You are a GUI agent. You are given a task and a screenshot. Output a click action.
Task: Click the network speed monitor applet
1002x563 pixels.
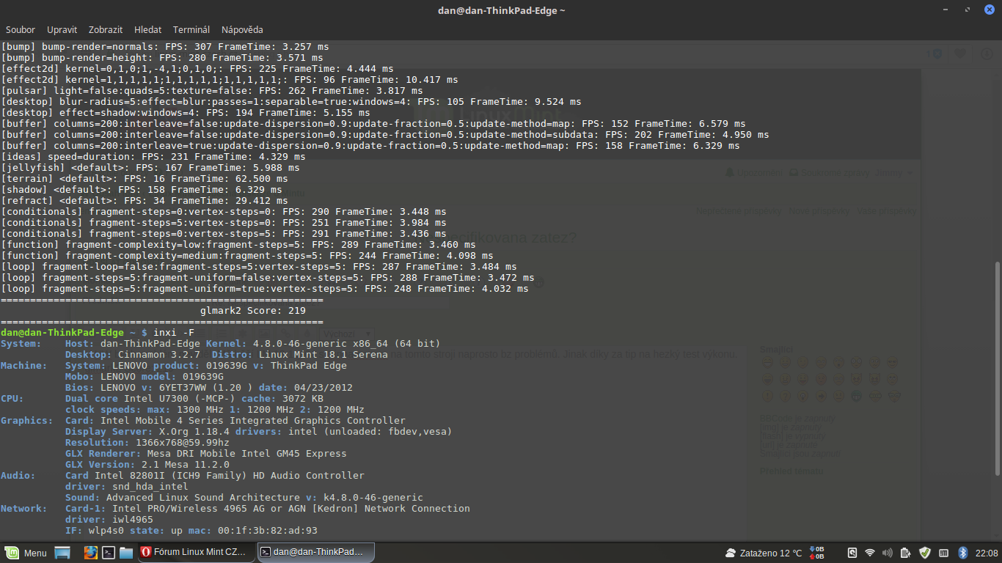816,553
